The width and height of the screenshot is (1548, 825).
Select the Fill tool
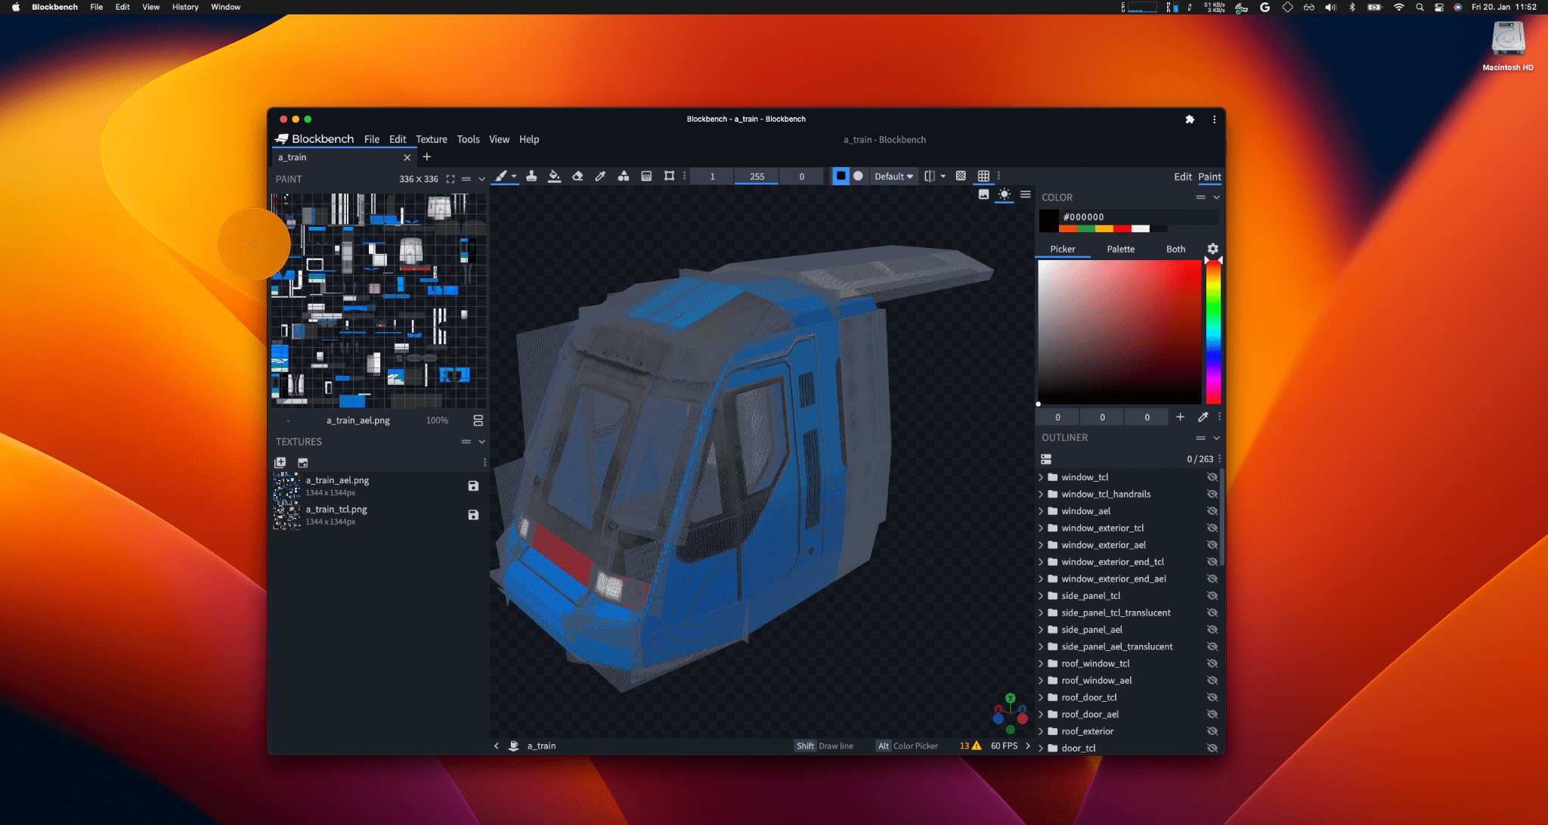[x=554, y=175]
